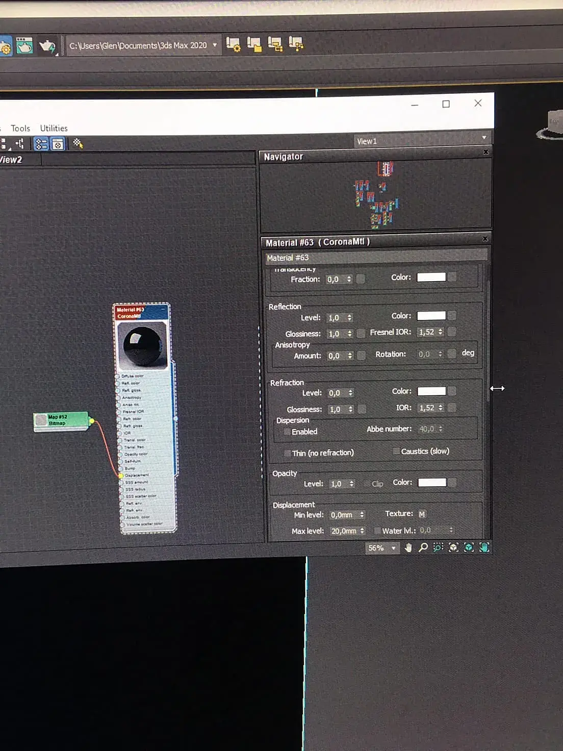Click the Navigator graph overview thumbnail
563x751 pixels.
tap(376, 195)
